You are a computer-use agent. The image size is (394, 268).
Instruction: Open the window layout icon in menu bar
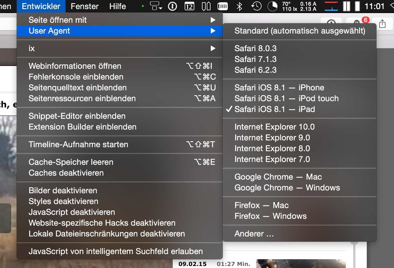point(156,6)
